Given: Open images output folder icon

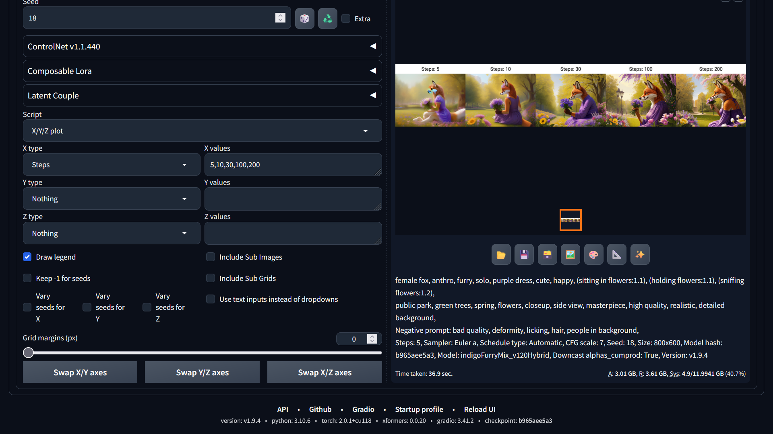Looking at the screenshot, I should (x=501, y=255).
